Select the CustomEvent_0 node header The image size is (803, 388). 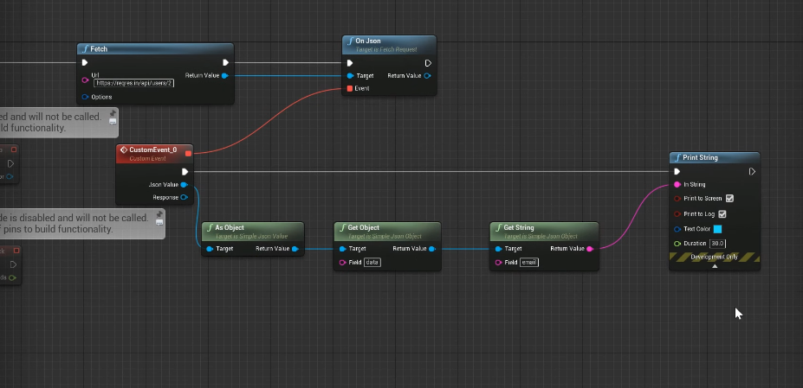(152, 149)
